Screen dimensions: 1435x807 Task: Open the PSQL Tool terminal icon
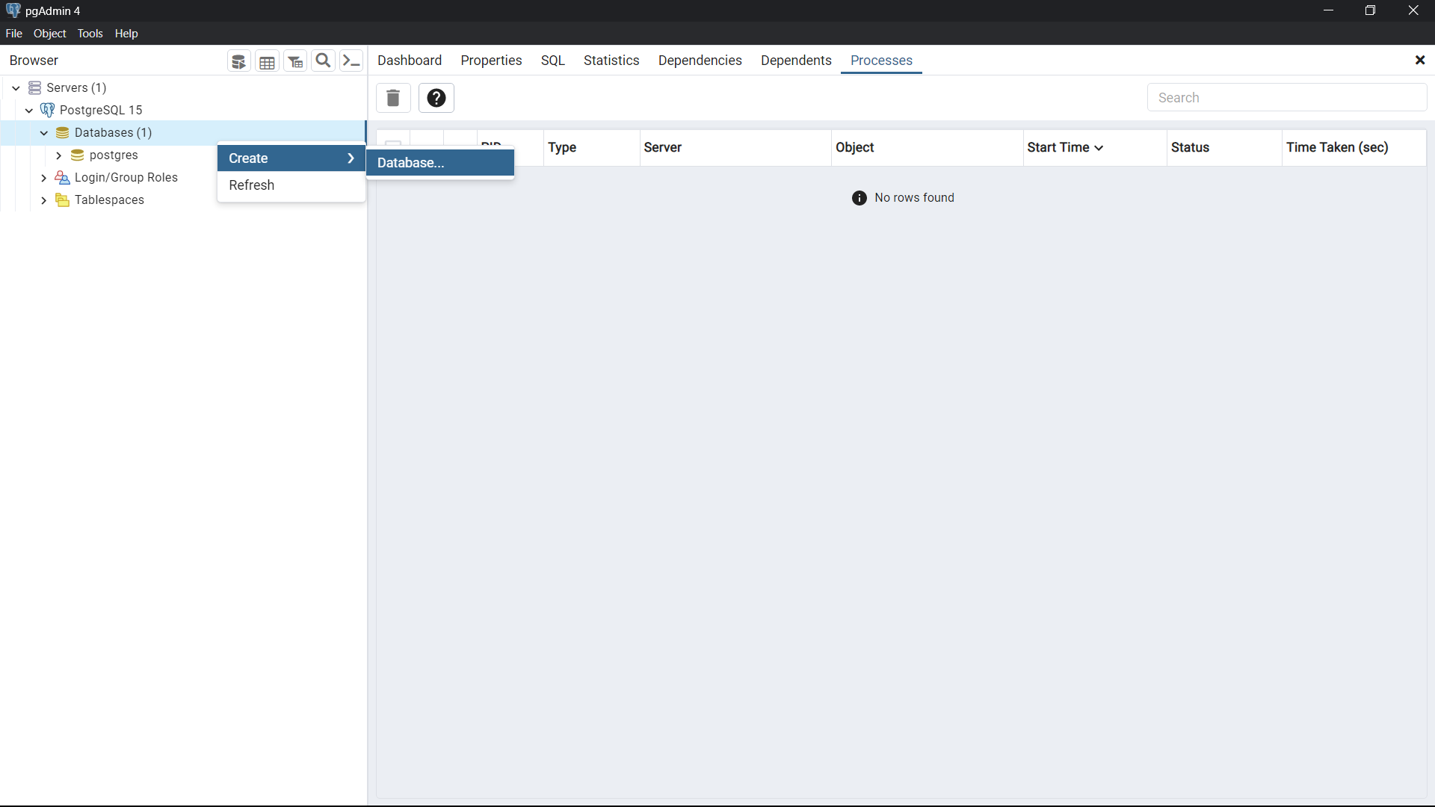351,61
